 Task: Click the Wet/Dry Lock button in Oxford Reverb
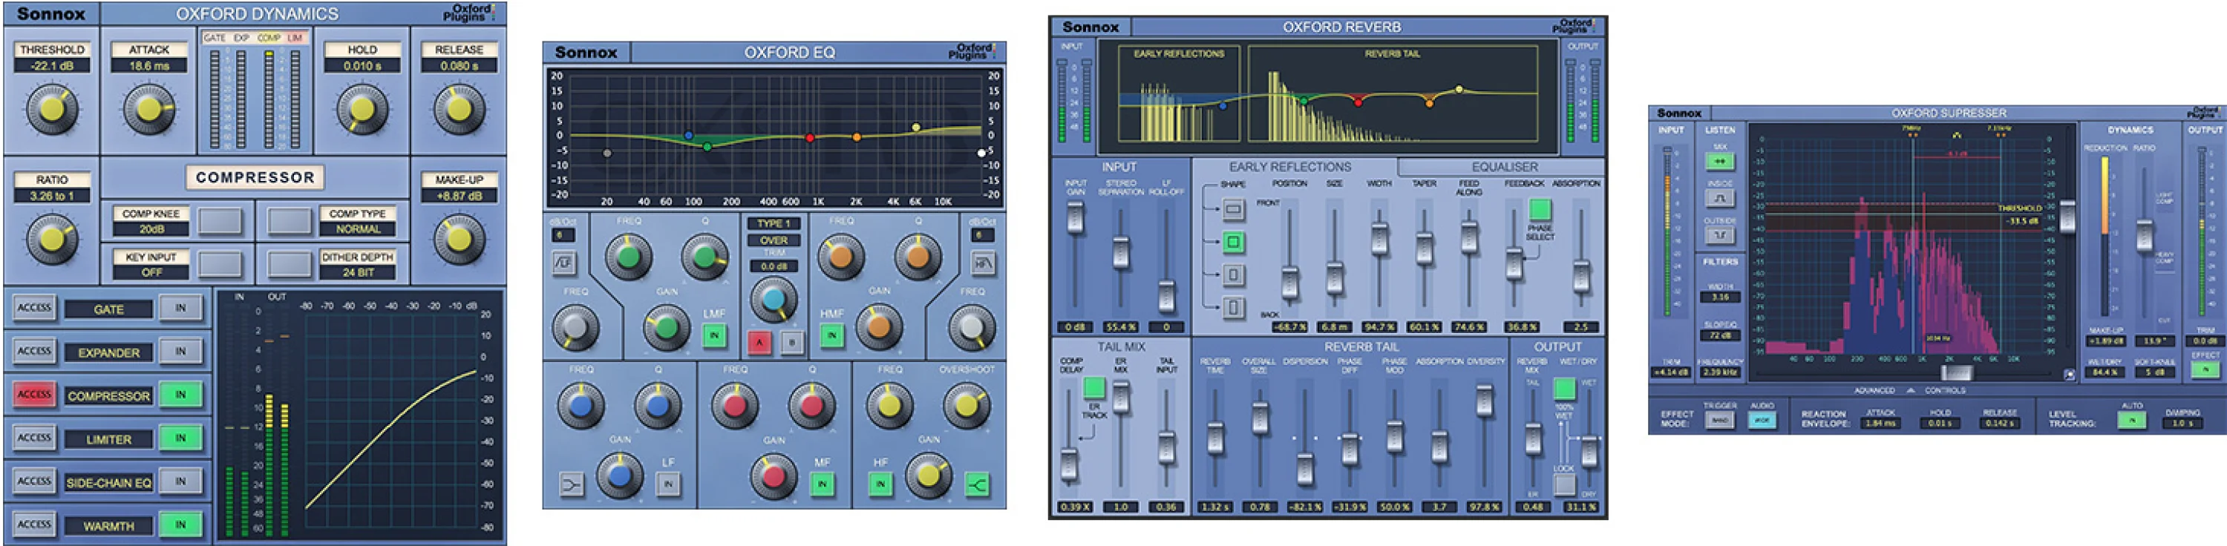pyautogui.click(x=1564, y=484)
